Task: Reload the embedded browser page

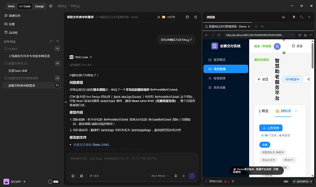Action: coord(219,35)
